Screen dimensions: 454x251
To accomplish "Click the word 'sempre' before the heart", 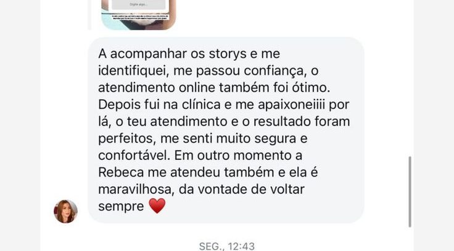I will [121, 207].
